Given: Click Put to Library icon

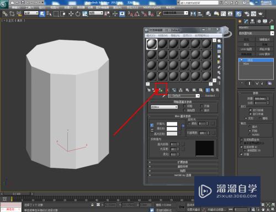Looking at the screenshot, I should tap(187, 90).
